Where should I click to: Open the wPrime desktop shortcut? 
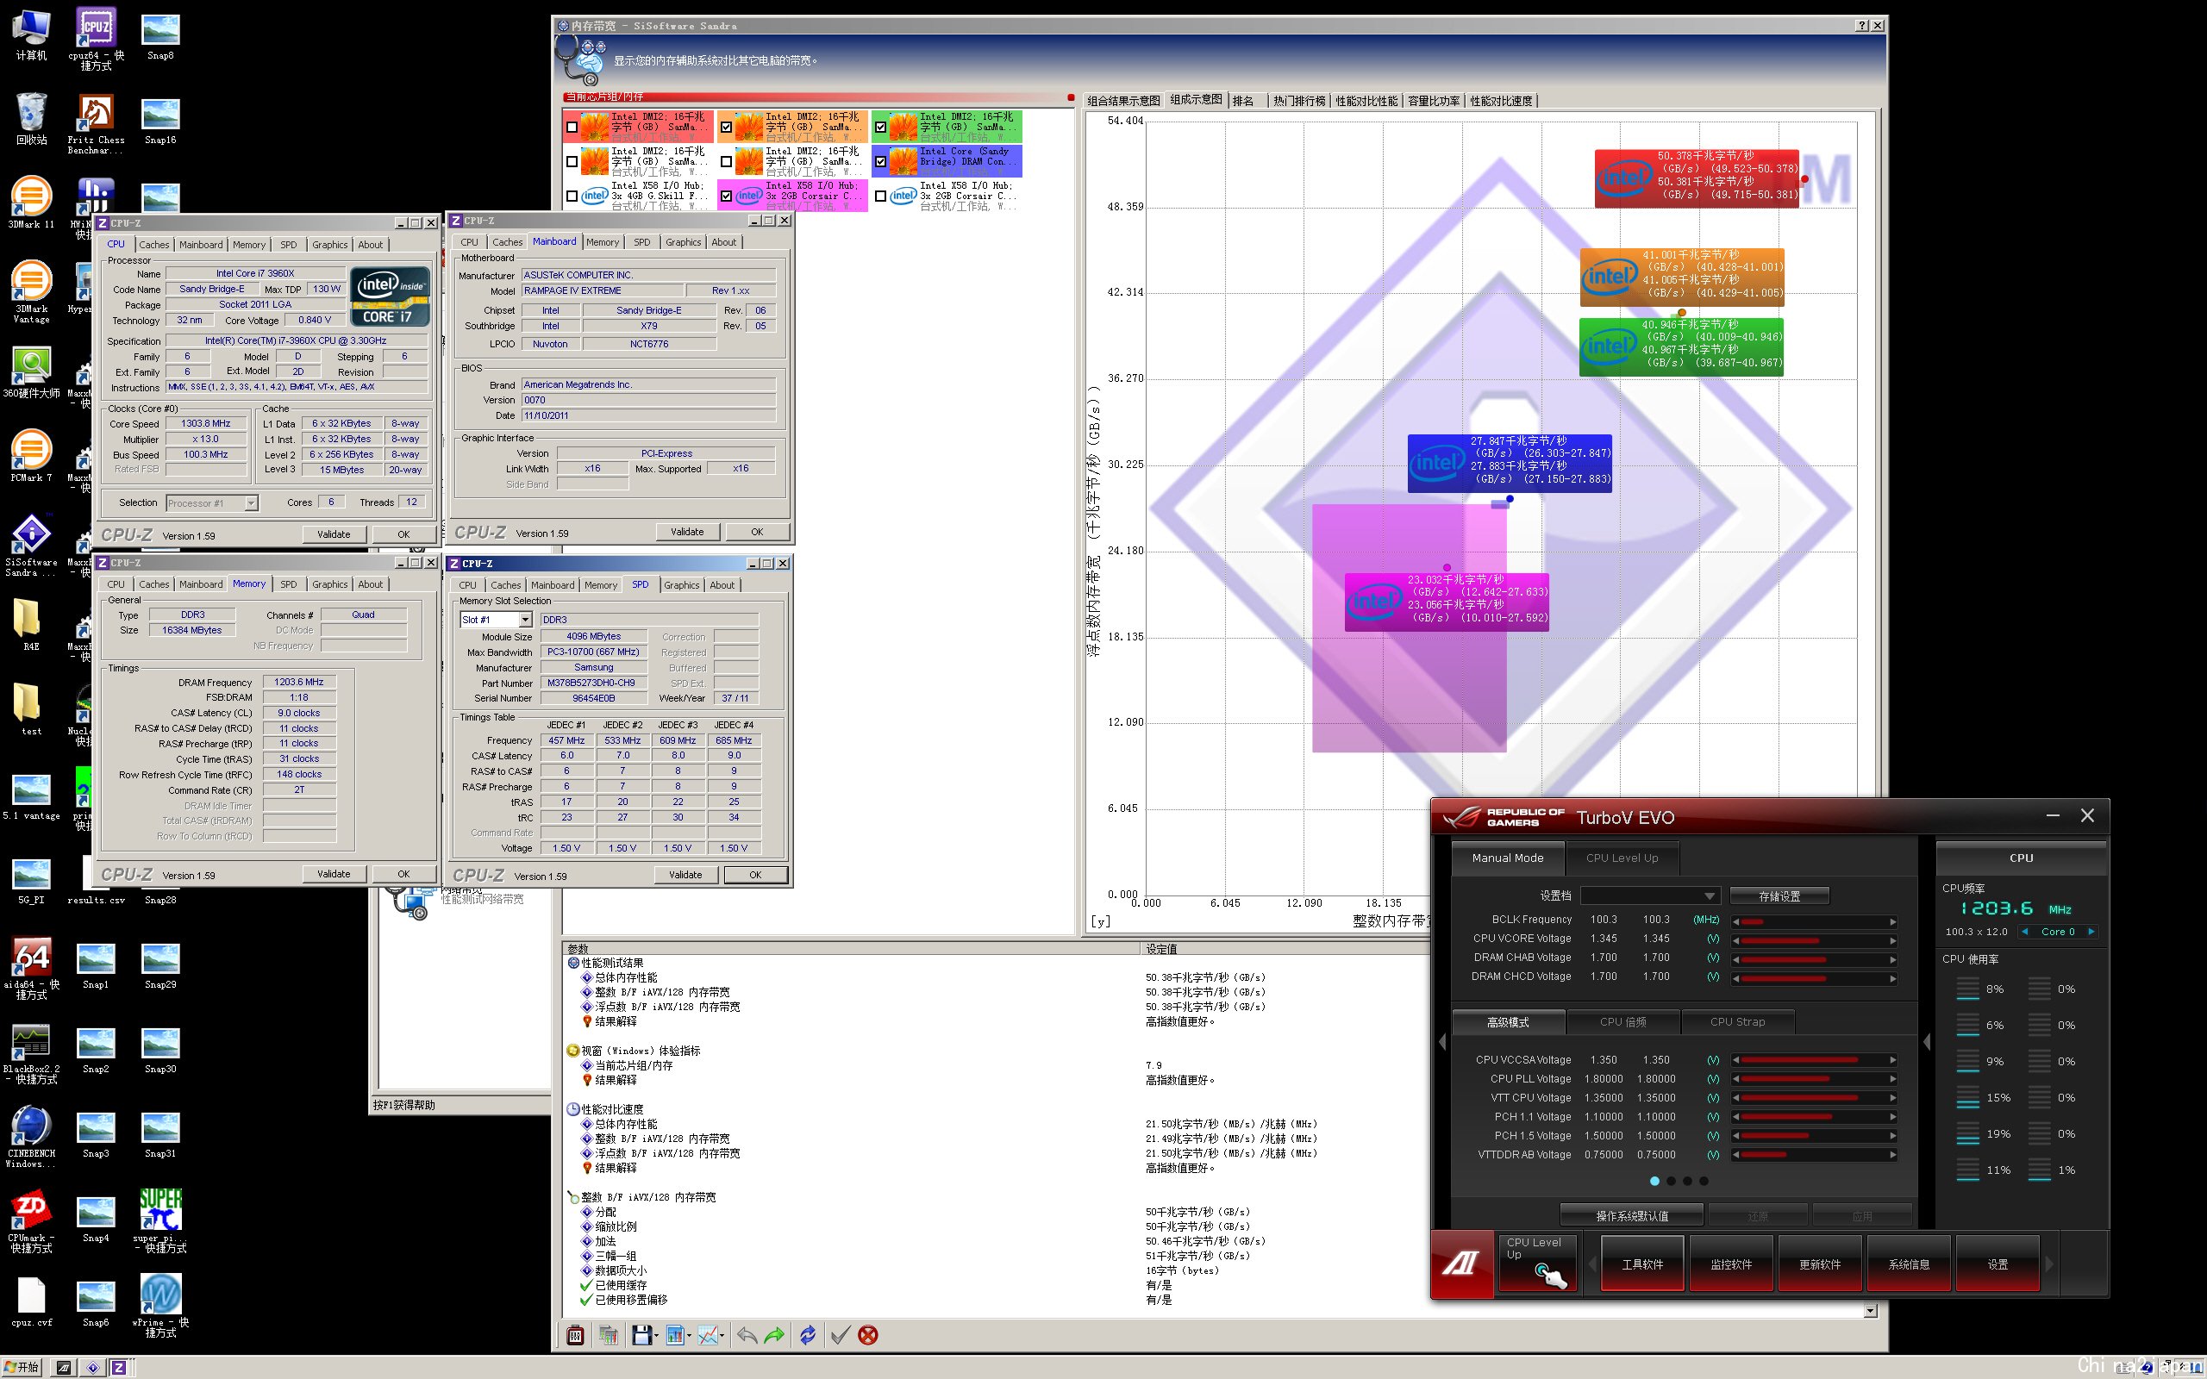[160, 1305]
